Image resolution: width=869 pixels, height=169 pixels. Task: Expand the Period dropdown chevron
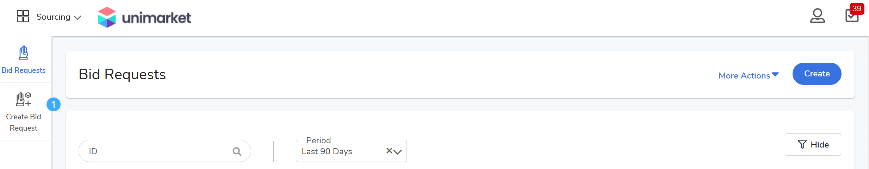click(398, 152)
